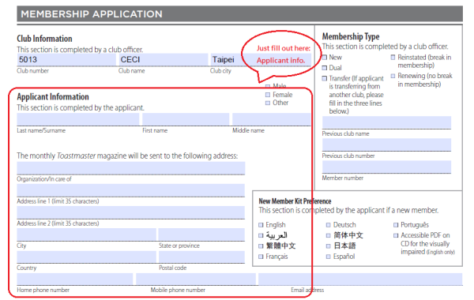Check the Other gender checkbox
This screenshot has height=300, width=474.
268,103
